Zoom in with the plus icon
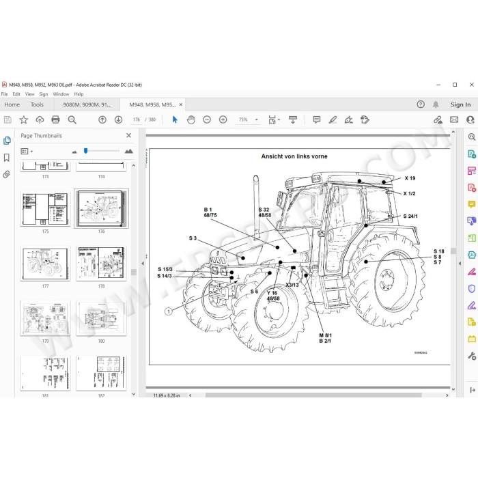The image size is (478, 478). [223, 119]
